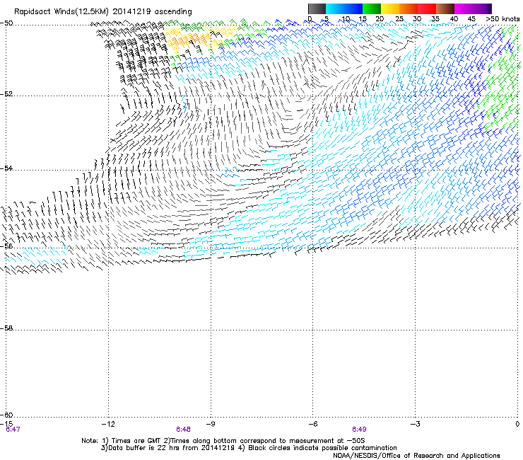Click the orange 25-30 knots legend swatch

[409, 8]
